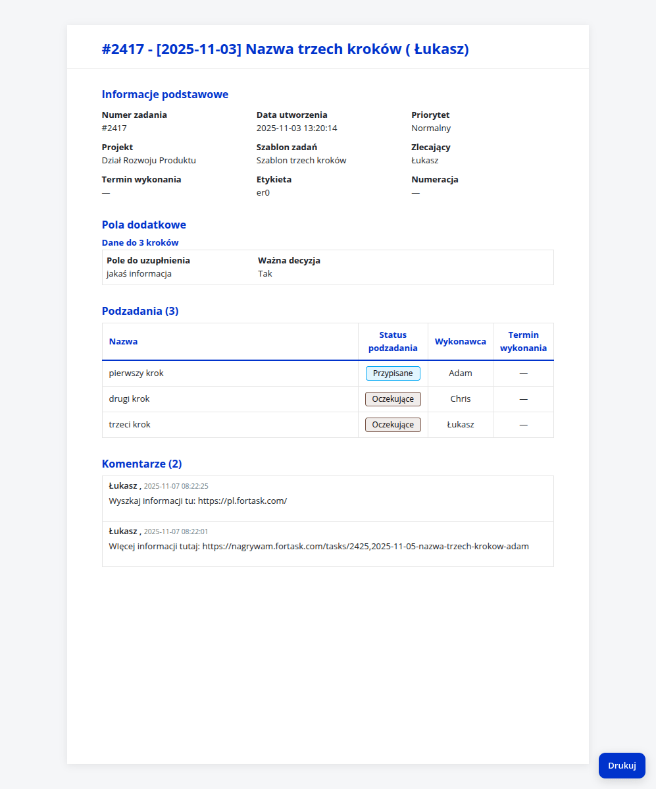Click the Przypisane status badge
The image size is (656, 789).
[x=393, y=373]
